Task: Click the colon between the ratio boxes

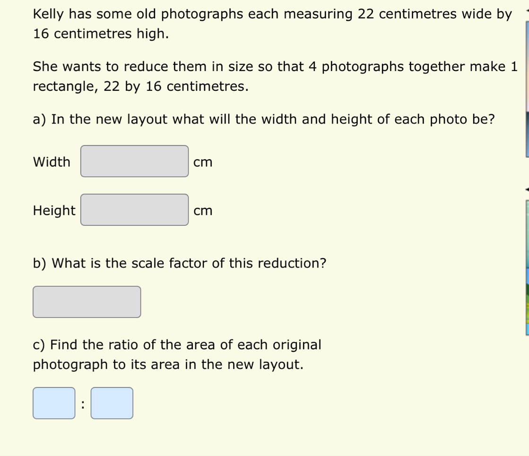Action: click(83, 404)
